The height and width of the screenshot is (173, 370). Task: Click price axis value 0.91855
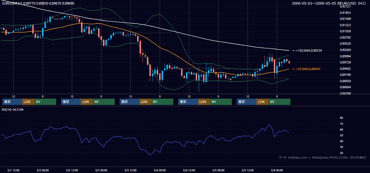345,13
